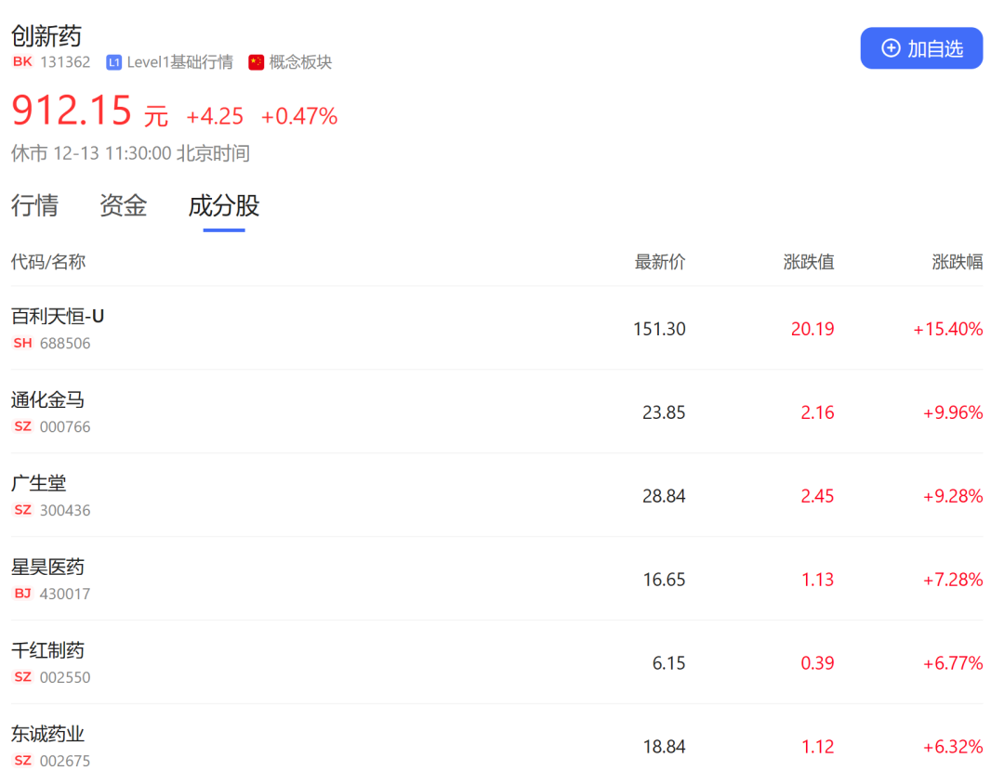Open the 资金 tab

[123, 206]
